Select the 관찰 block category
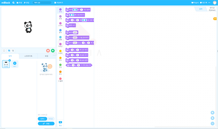 point(60,38)
